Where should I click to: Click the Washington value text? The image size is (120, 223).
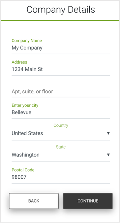[x=25, y=155]
